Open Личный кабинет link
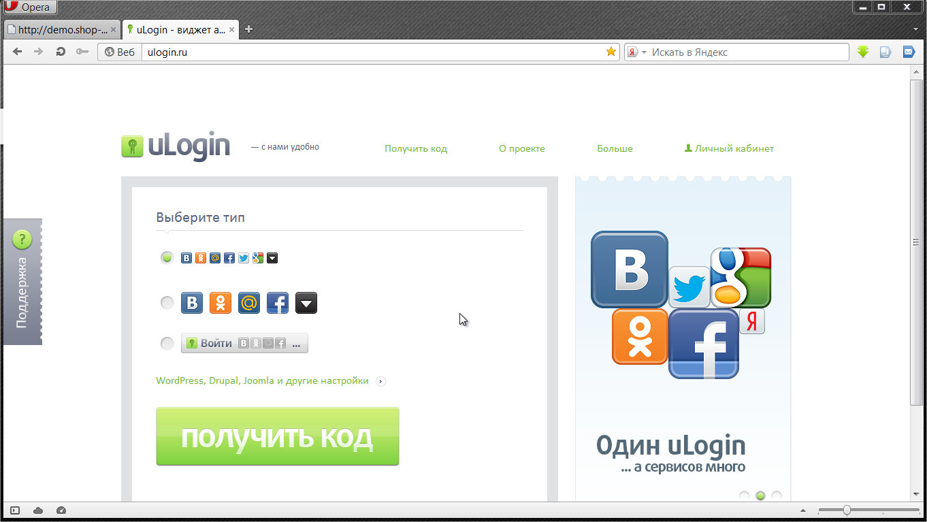Screen dimensions: 927x522 point(729,148)
